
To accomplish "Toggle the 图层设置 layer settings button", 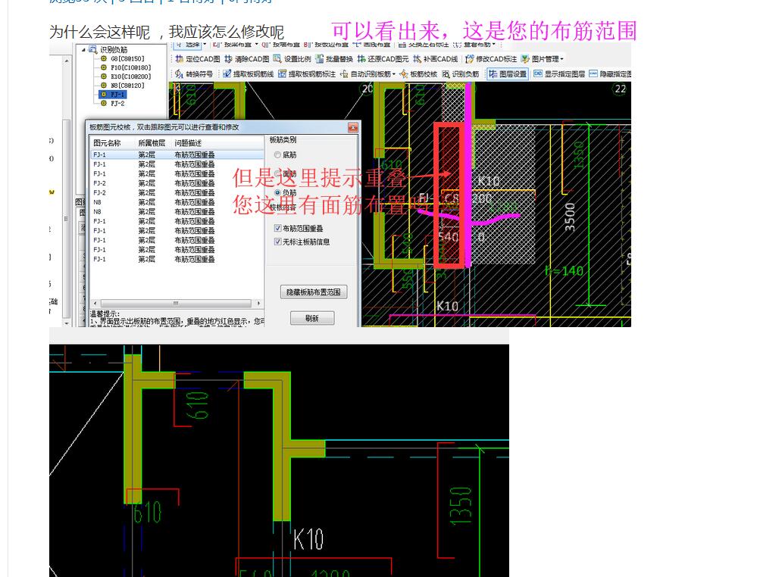I will (507, 73).
